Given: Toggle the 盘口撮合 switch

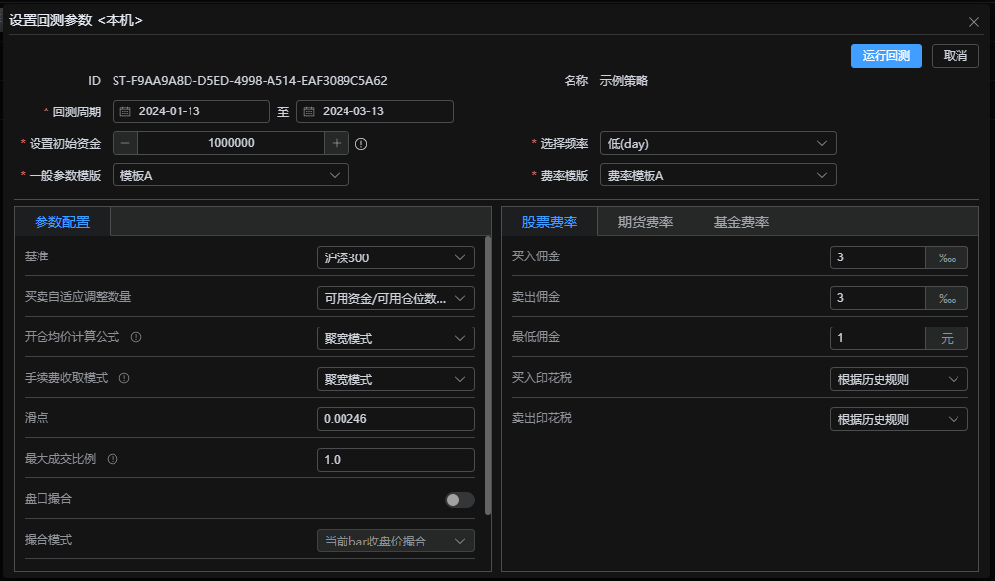Looking at the screenshot, I should pyautogui.click(x=459, y=500).
